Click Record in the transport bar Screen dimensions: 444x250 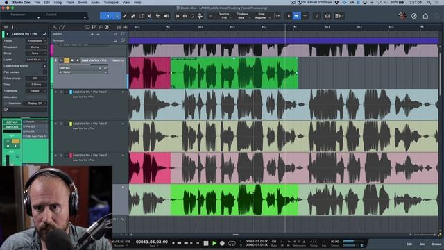(x=222, y=243)
